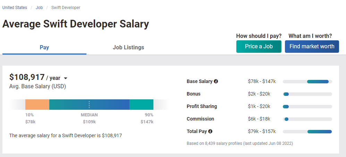
Task: Click the Find market worth button
Action: click(x=312, y=47)
